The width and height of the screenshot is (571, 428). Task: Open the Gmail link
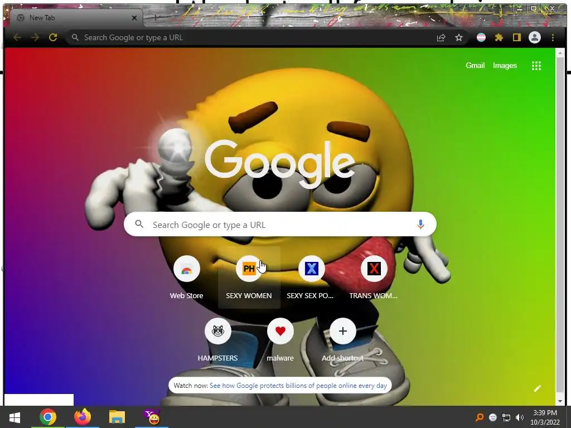point(475,66)
